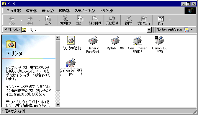Open プロパティ (Properties) from the toolbar

[x=144, y=20]
